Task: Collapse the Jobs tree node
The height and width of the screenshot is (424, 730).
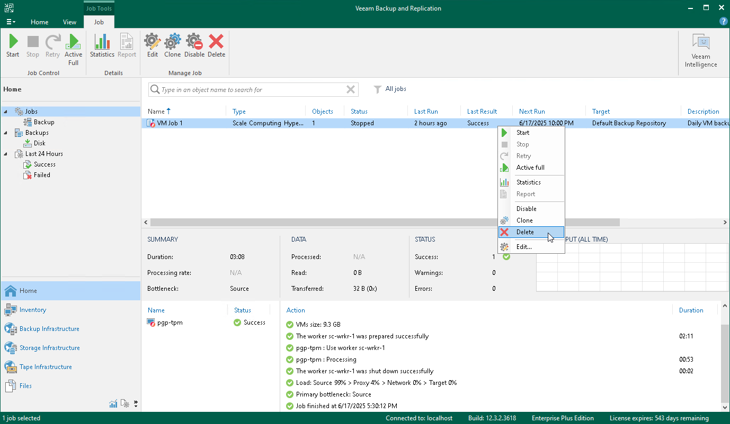Action: [6, 112]
